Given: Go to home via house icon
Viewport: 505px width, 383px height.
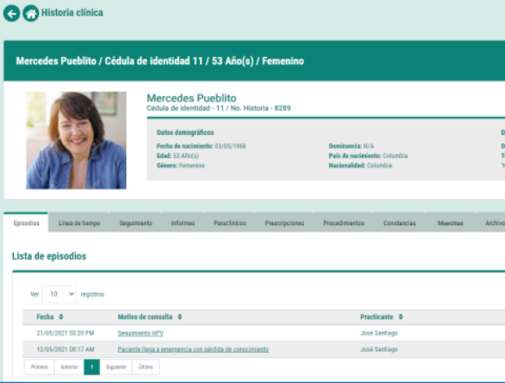Looking at the screenshot, I should click(31, 14).
